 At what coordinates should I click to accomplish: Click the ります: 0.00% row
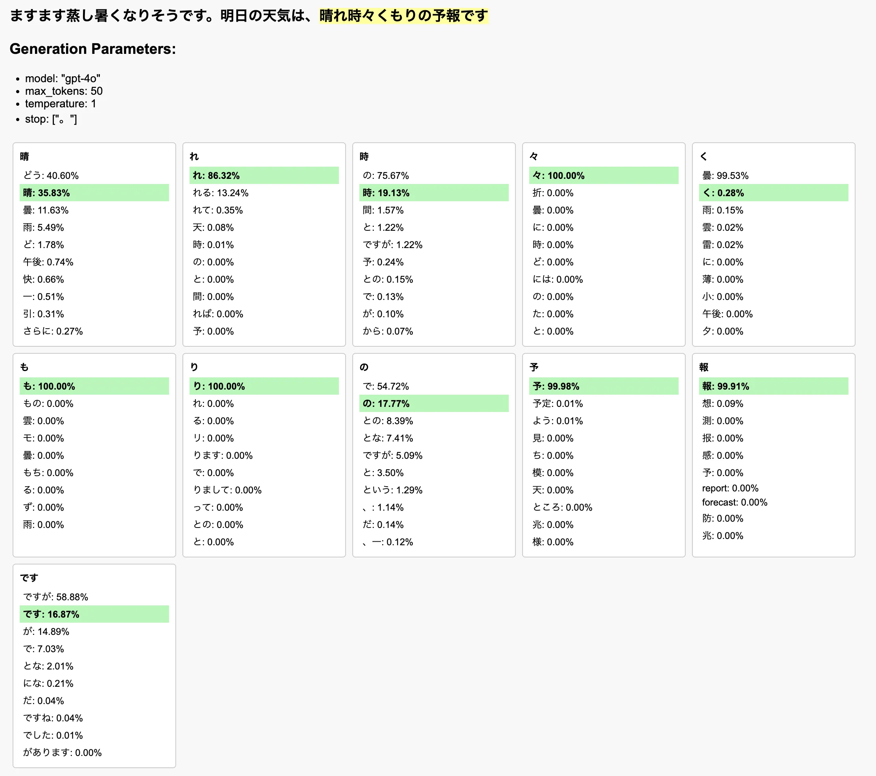click(x=264, y=455)
